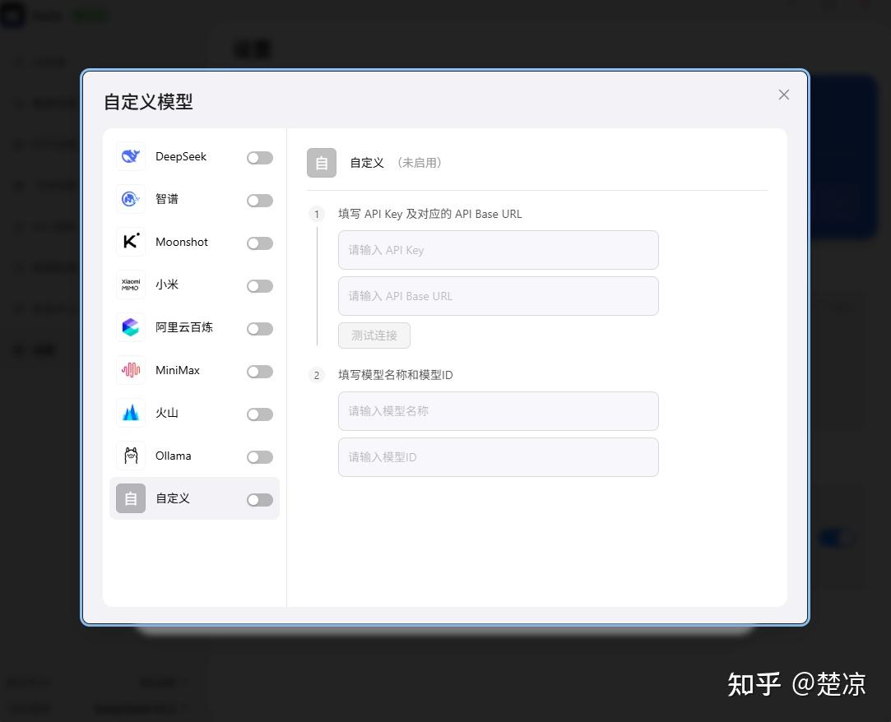Image resolution: width=891 pixels, height=722 pixels.
Task: Click the DeepSeek whale logo icon
Action: point(131,156)
